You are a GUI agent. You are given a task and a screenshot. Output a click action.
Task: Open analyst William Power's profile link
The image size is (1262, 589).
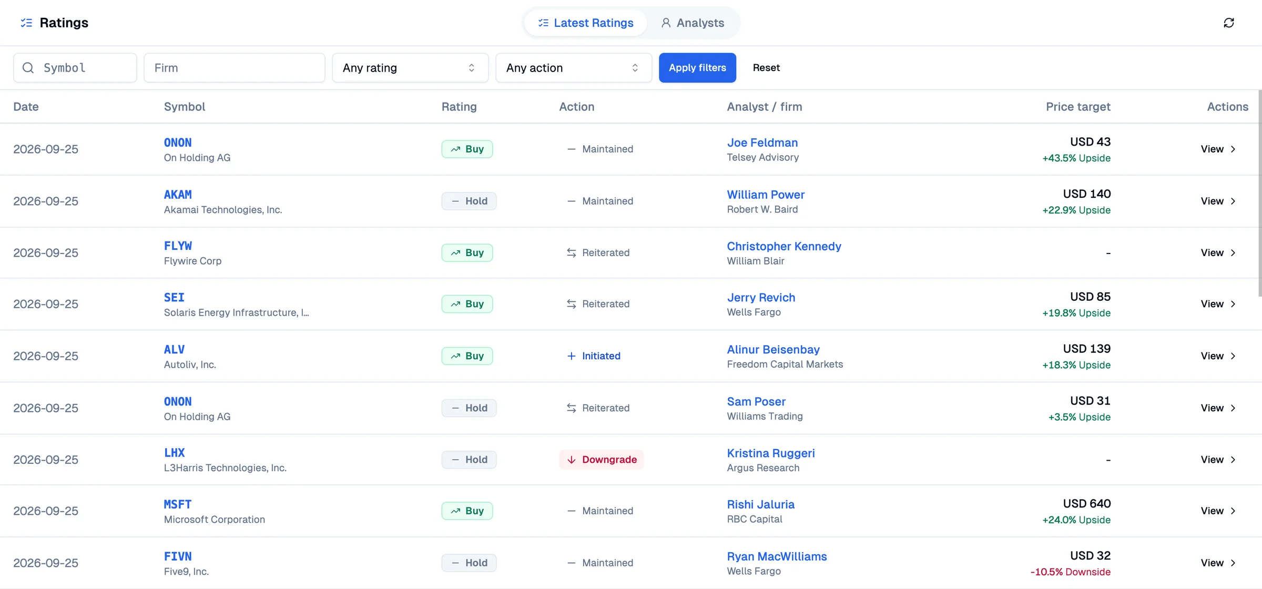tap(766, 195)
